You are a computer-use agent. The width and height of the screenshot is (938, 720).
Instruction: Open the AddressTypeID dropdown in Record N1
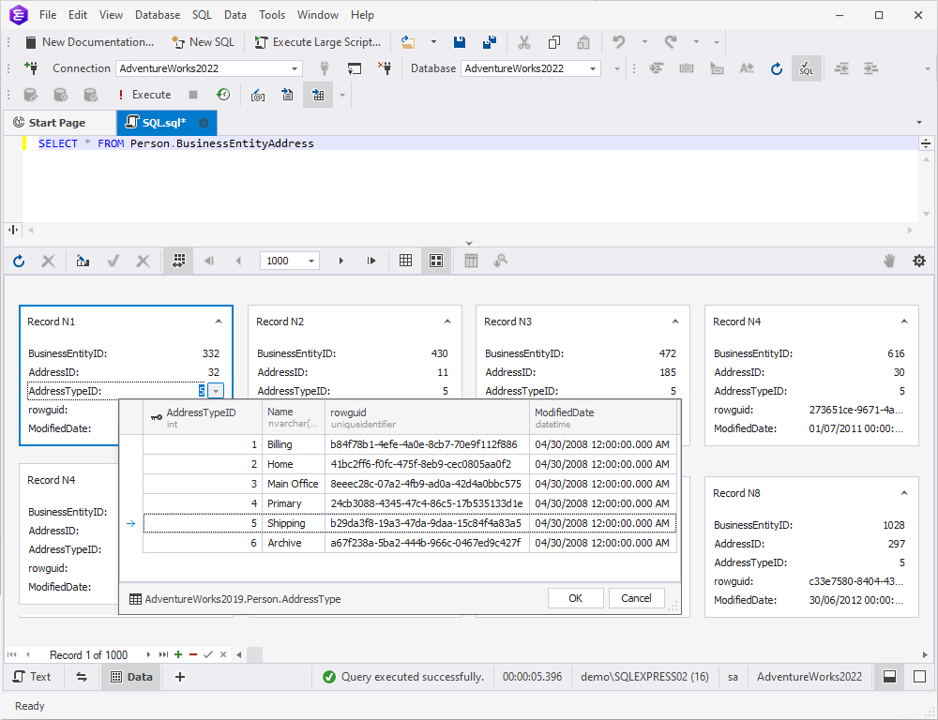216,391
